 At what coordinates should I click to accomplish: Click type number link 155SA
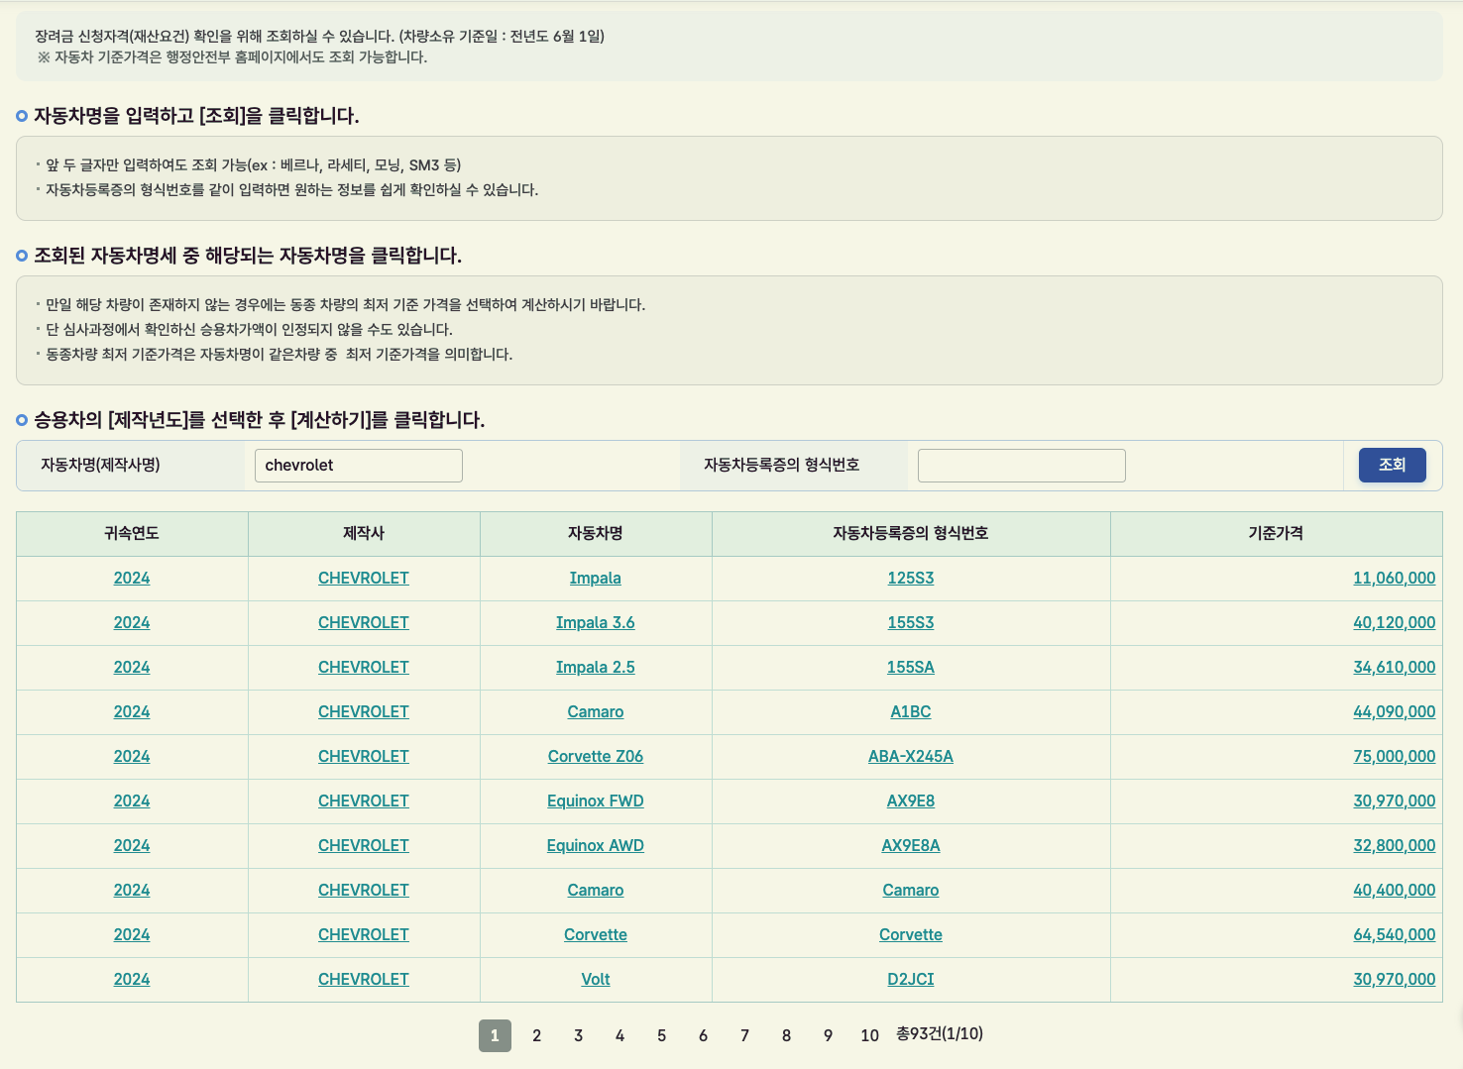(x=910, y=667)
